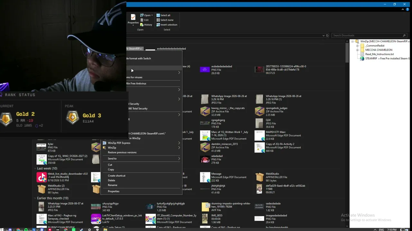Select Read_Me_Instructions.txt in the preview tree
The width and height of the screenshot is (412, 231).
[x=379, y=54]
